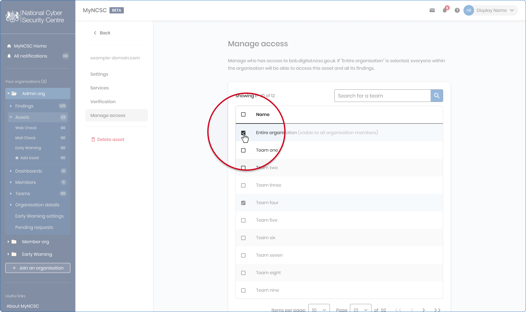Tick the Team three checkbox
This screenshot has width=526, height=312.
(x=243, y=185)
